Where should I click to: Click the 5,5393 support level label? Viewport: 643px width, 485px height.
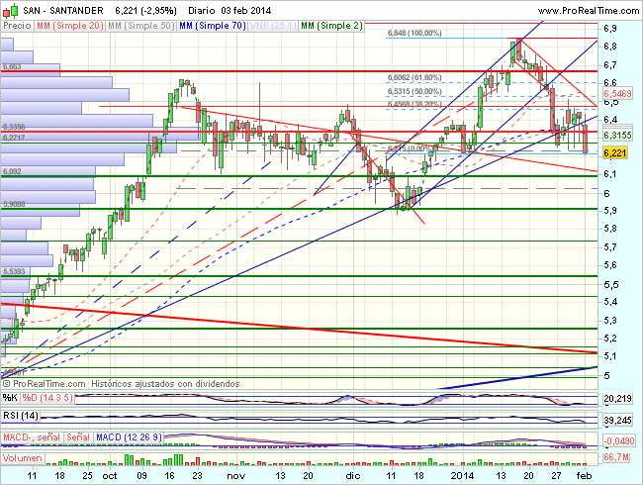pos(14,271)
